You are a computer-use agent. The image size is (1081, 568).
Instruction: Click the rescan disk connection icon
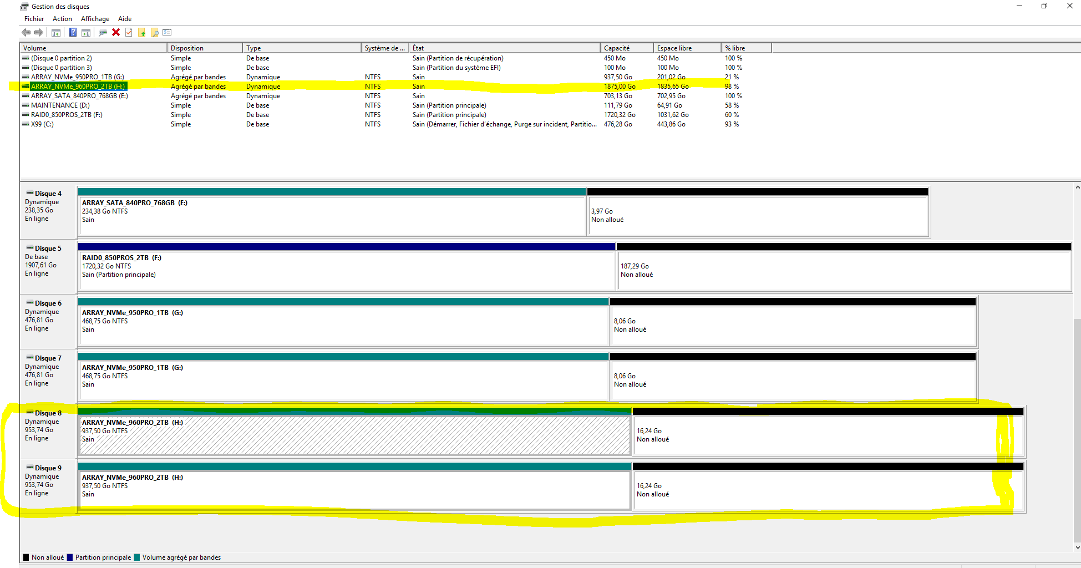pyautogui.click(x=103, y=33)
